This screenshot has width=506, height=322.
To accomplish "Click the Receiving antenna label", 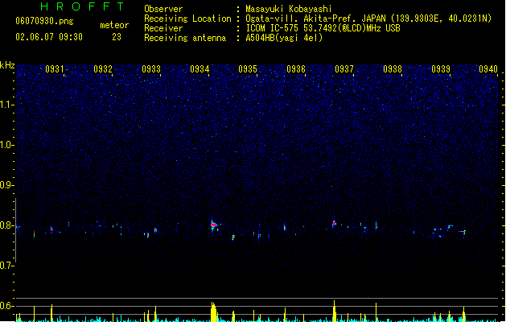I will click(185, 38).
